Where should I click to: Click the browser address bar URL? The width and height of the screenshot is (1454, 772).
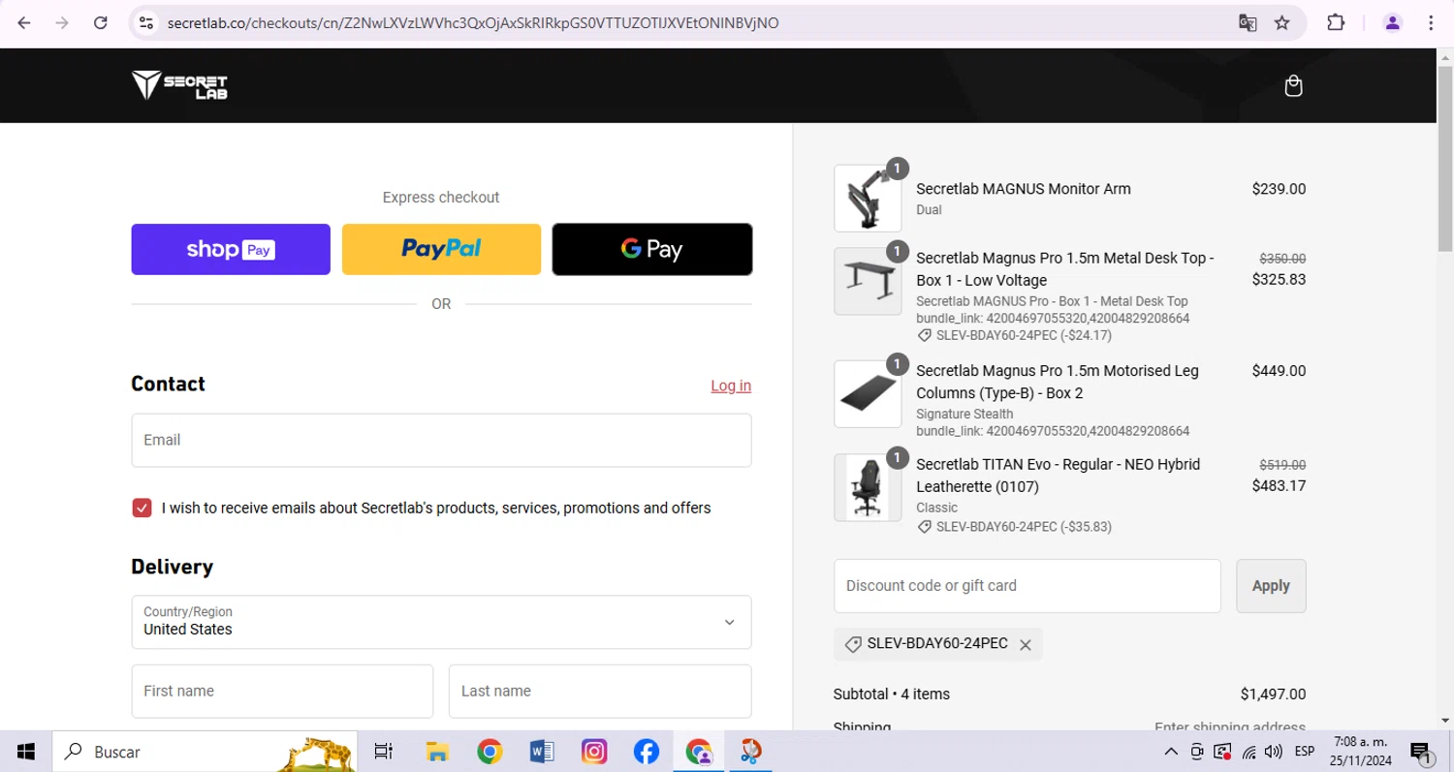tap(473, 23)
